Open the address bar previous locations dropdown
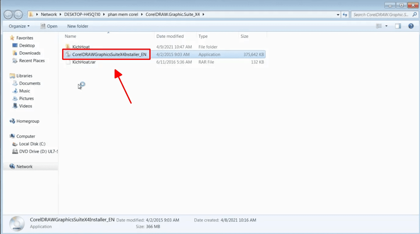This screenshot has height=234, width=420. [x=338, y=15]
